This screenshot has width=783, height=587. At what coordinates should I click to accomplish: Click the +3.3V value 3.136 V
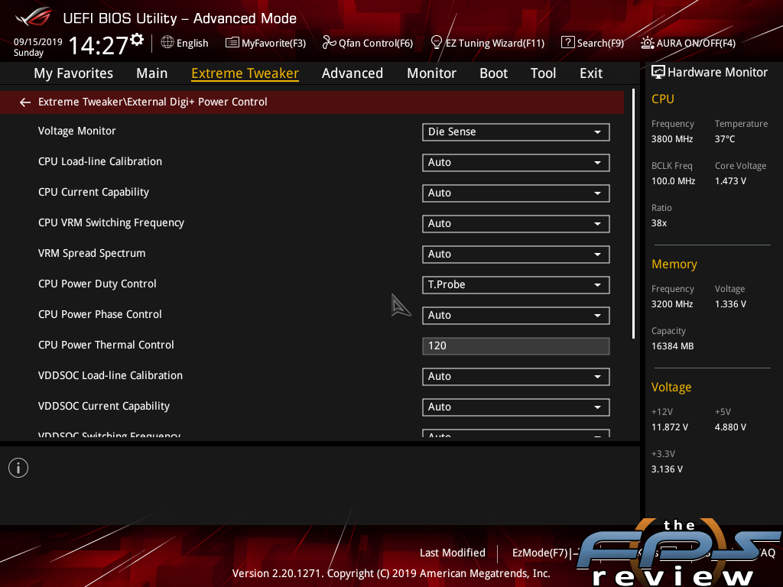[667, 469]
